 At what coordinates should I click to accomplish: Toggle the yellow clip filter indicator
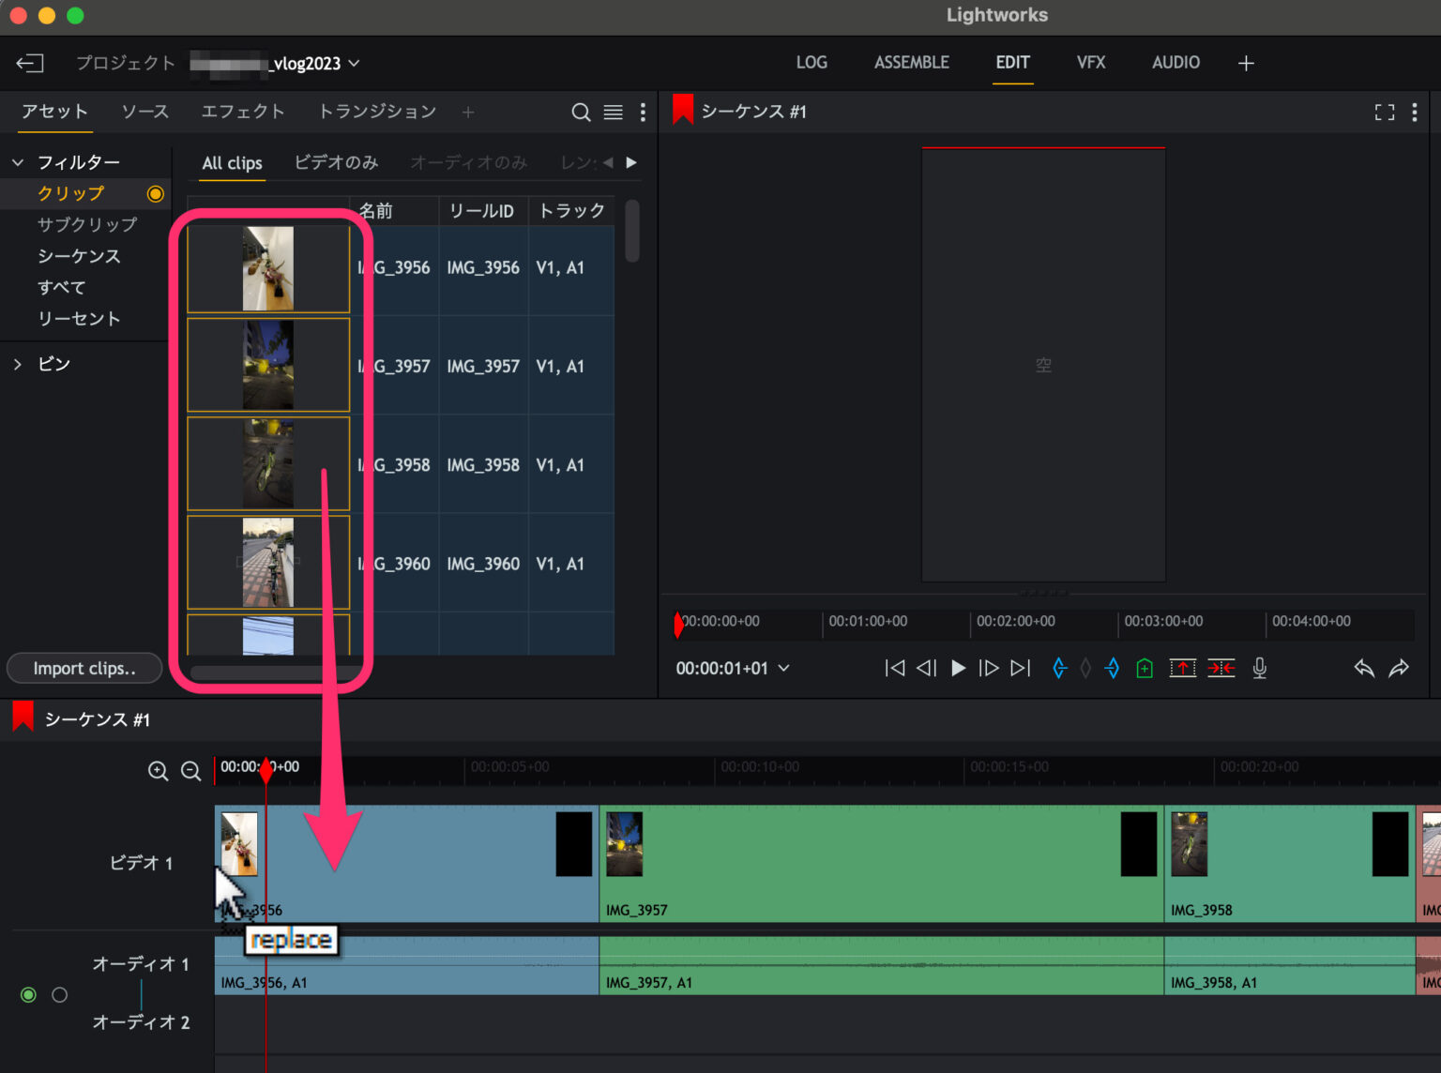point(156,193)
